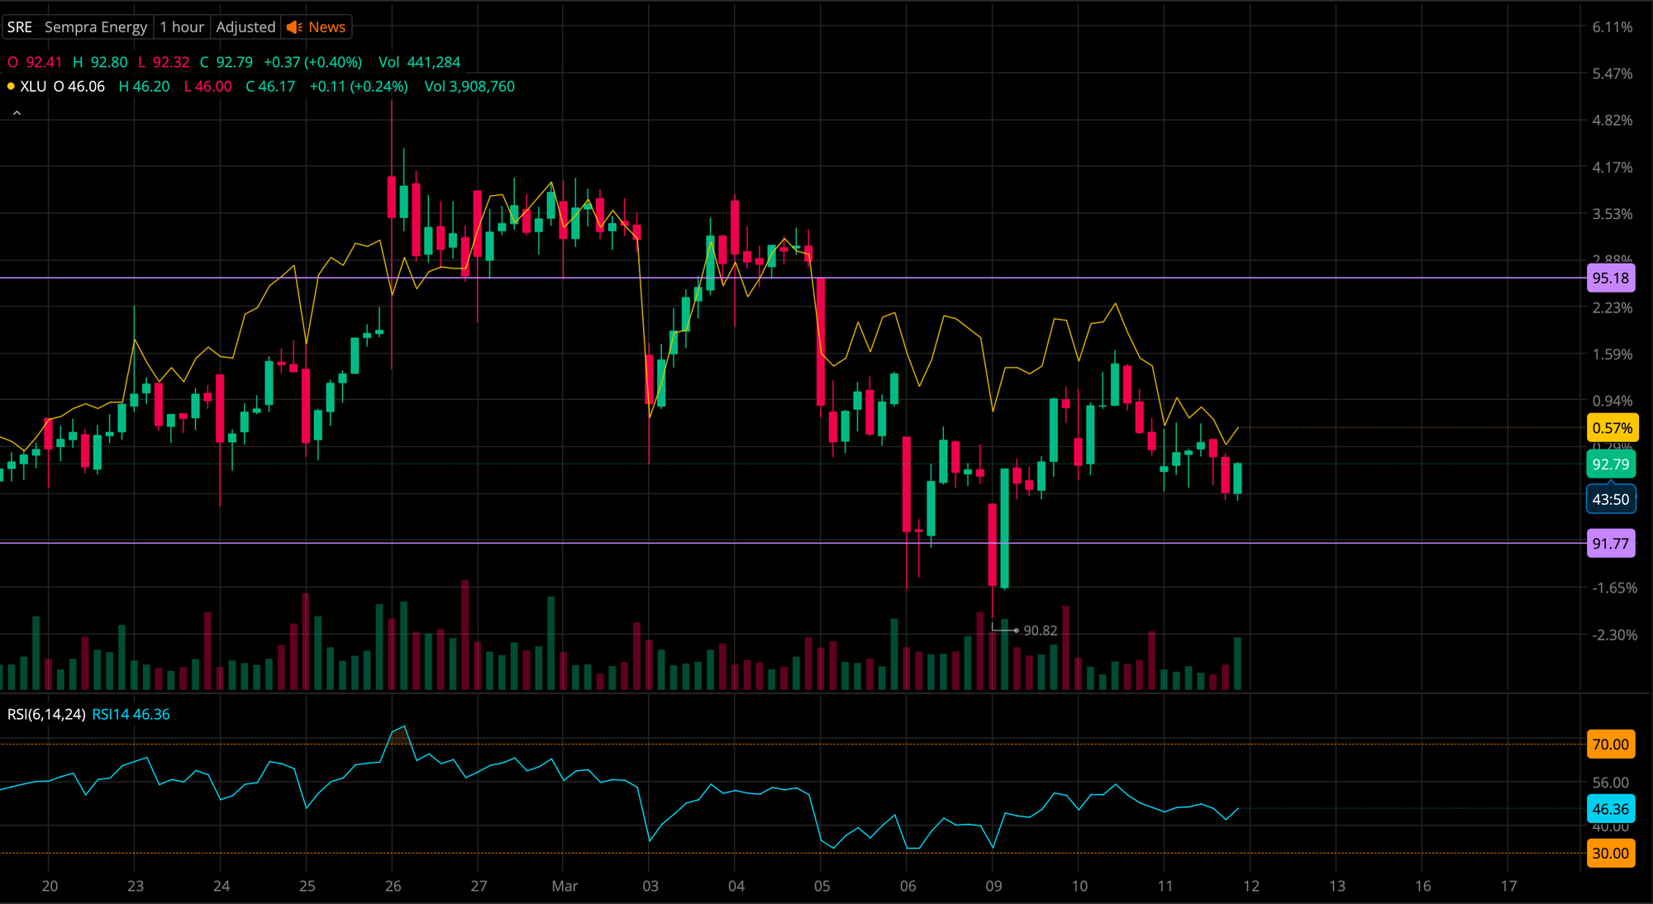
Task: Select the XLU comparison legend label
Action: pos(33,86)
